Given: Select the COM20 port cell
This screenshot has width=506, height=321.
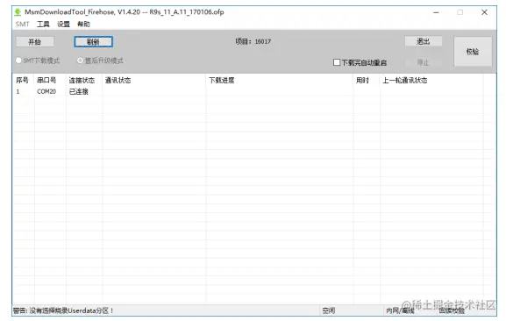Looking at the screenshot, I should click(46, 91).
